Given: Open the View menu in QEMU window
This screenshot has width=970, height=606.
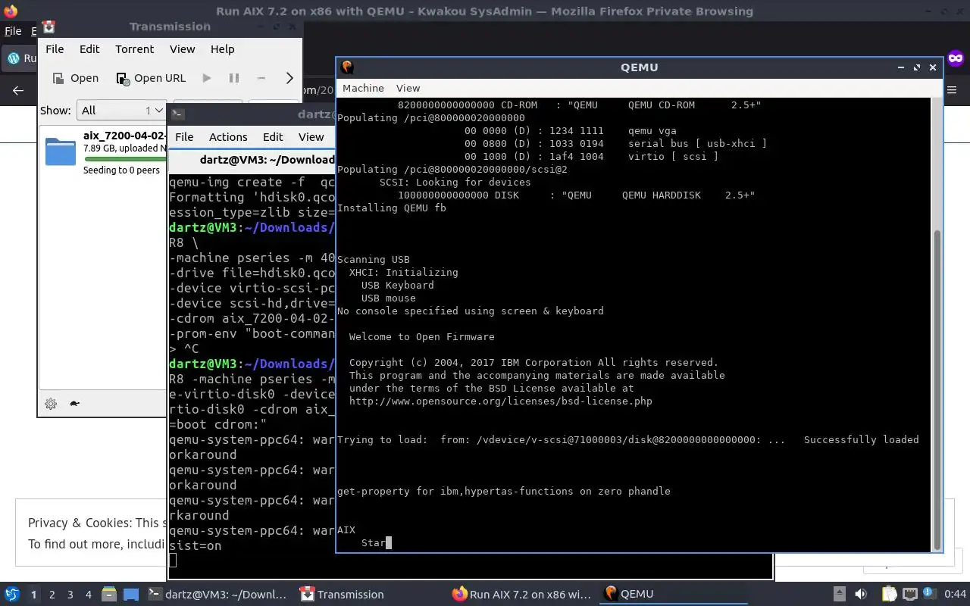Looking at the screenshot, I should [x=408, y=88].
